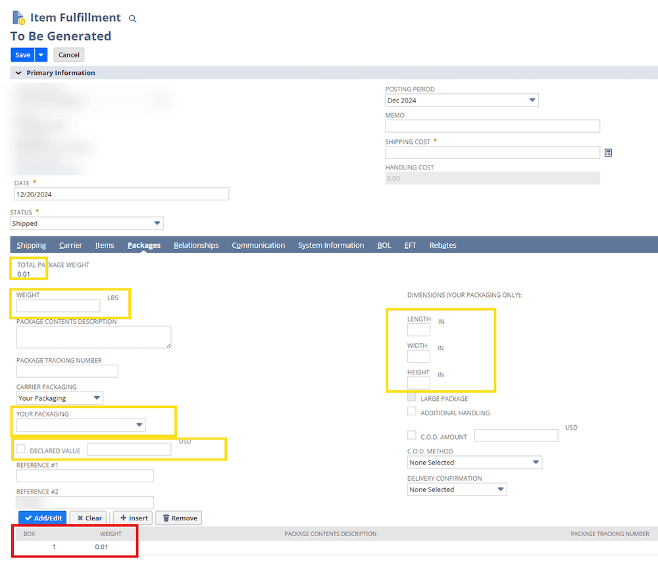Switch to the Carrier tab
Image resolution: width=658 pixels, height=567 pixels.
coord(70,245)
